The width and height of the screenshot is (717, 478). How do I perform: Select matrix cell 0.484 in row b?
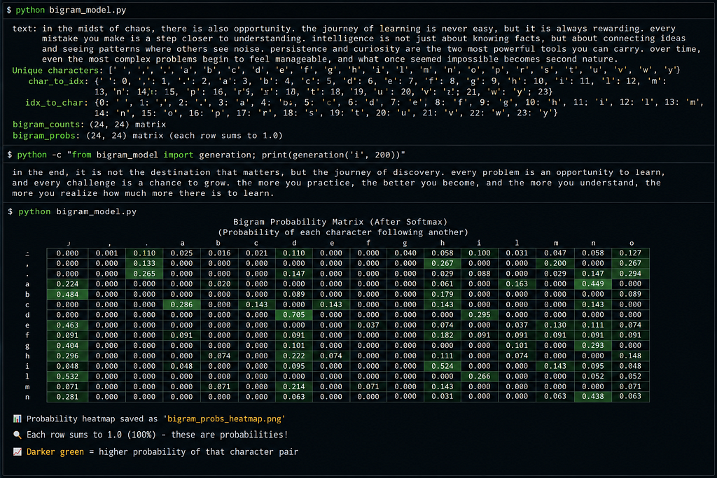(67, 295)
